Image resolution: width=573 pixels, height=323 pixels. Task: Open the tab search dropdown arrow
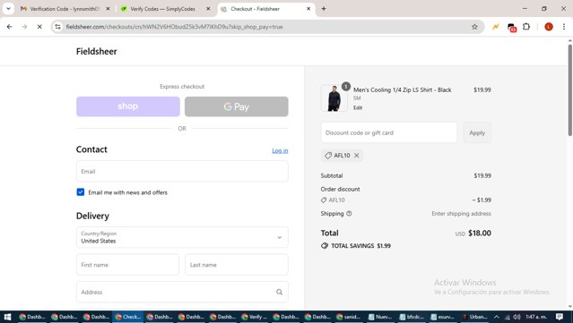point(8,8)
